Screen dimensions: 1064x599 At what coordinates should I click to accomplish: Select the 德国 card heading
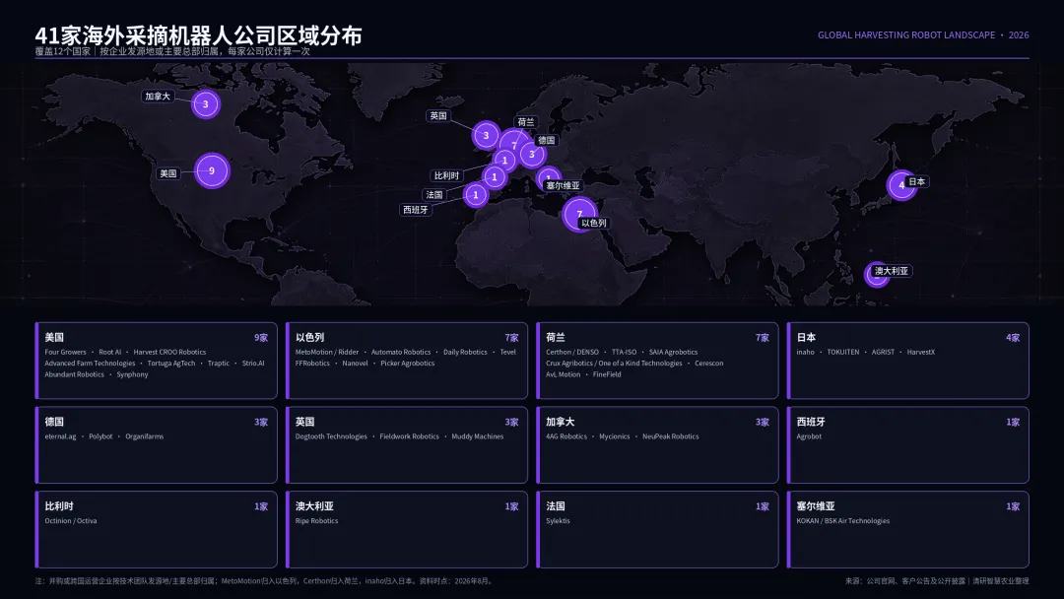54,422
